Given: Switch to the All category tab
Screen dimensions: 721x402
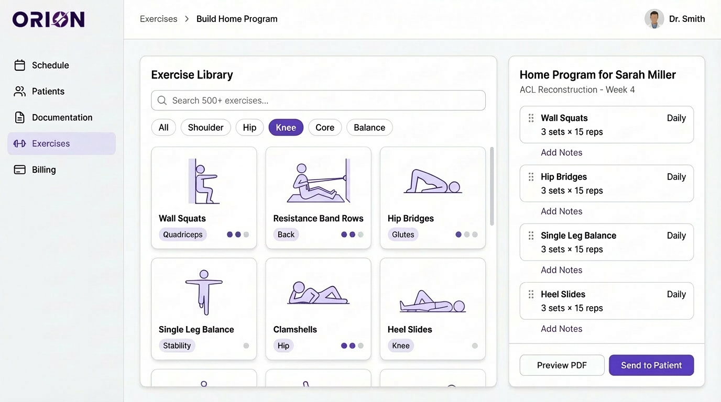Looking at the screenshot, I should coord(163,127).
